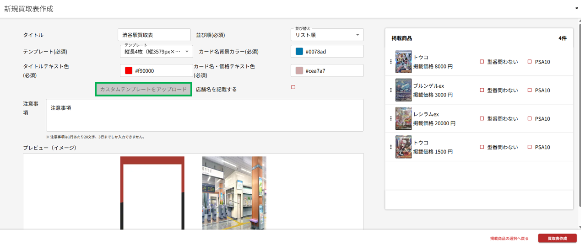Close the 新規買取表作成 dialog
This screenshot has height=250, width=585.
coord(577,8)
